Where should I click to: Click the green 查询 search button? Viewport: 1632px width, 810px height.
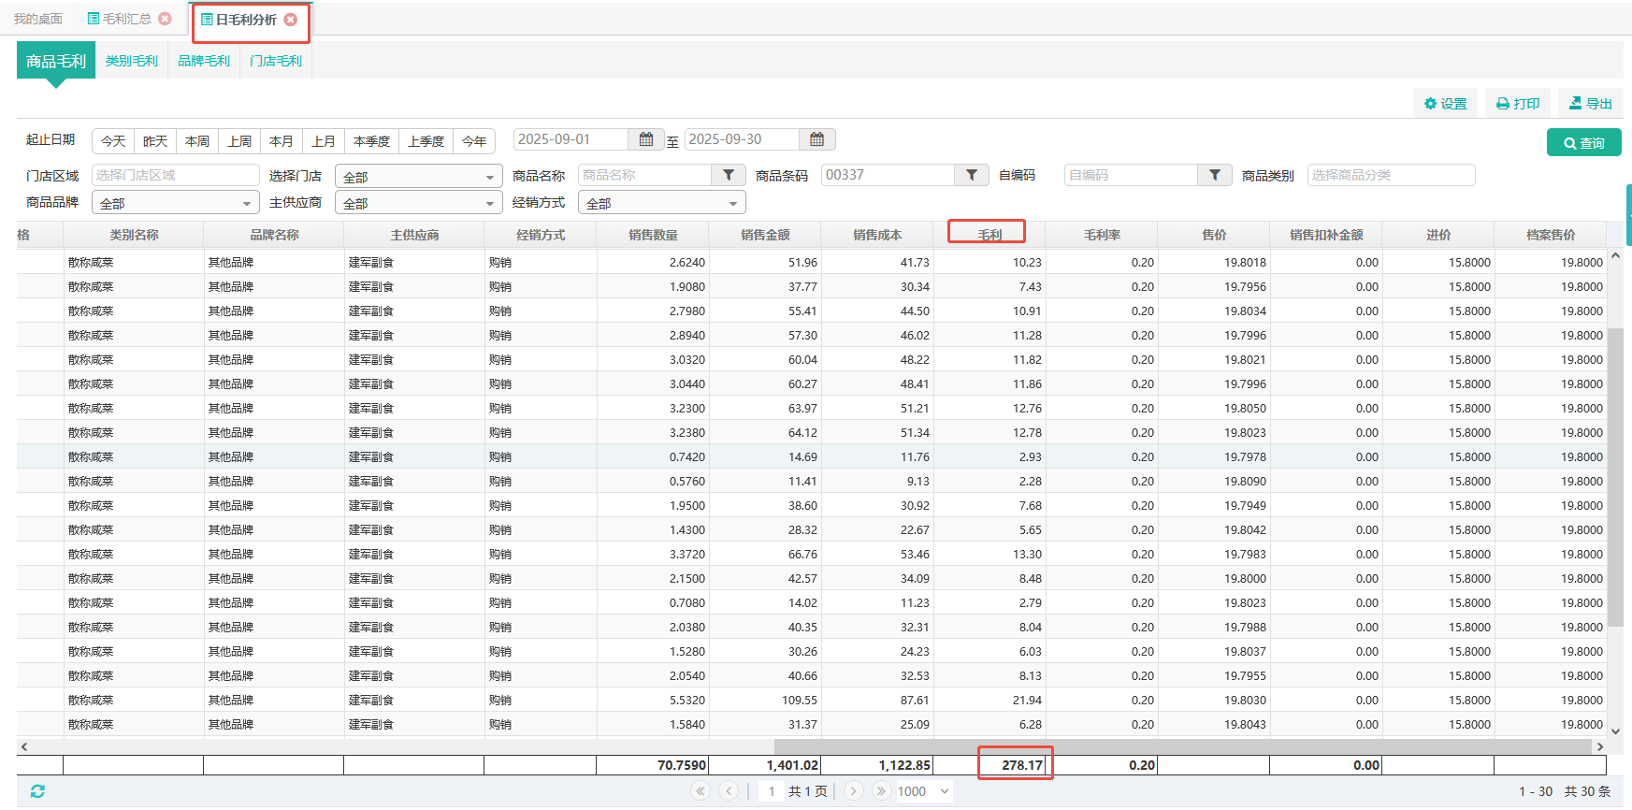coord(1583,143)
